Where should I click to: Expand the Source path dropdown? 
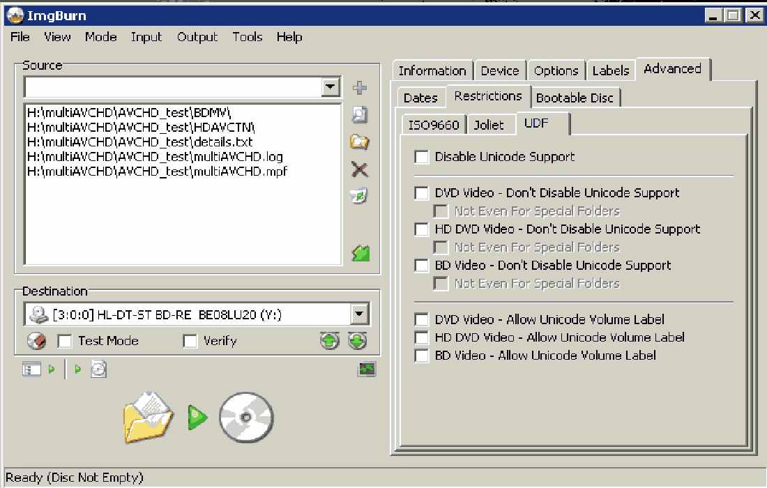331,87
